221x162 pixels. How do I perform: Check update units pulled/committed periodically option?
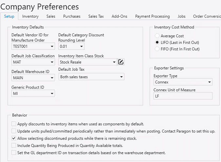coord(14,131)
